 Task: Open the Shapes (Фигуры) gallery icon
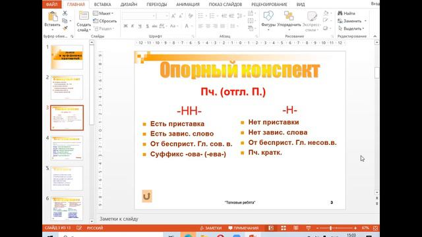coord(268,16)
